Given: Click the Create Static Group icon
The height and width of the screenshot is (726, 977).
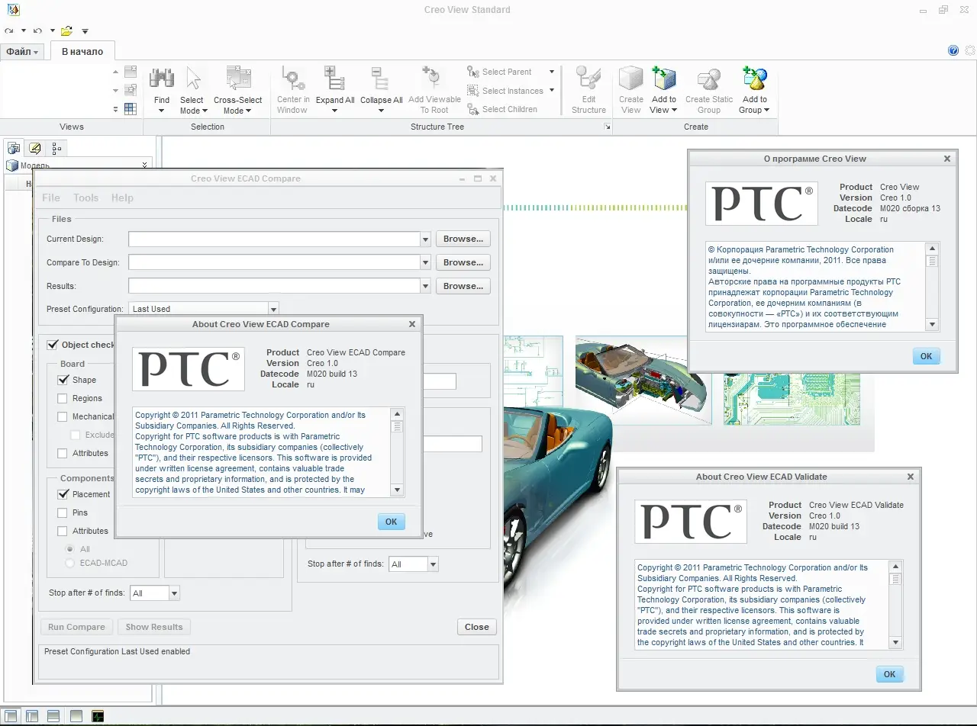Looking at the screenshot, I should click(x=709, y=79).
